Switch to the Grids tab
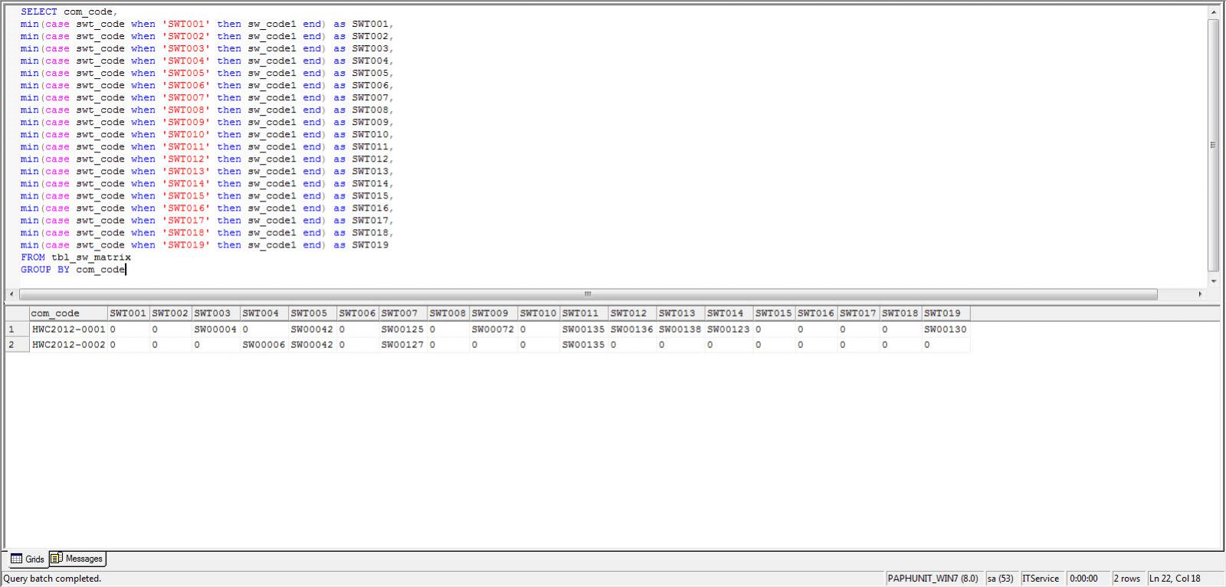Viewport: 1226px width, 587px height. [x=27, y=559]
